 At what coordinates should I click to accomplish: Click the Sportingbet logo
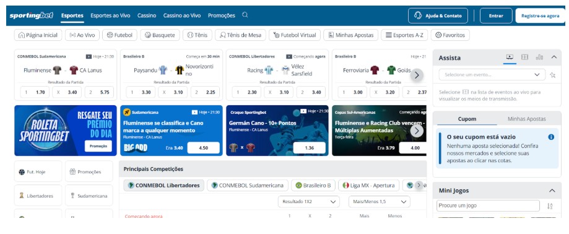pyautogui.click(x=32, y=15)
